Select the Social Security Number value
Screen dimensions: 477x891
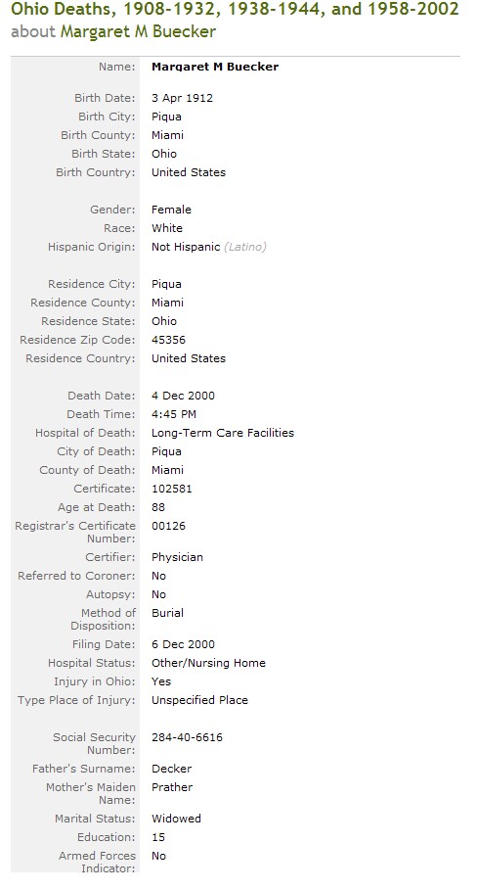pyautogui.click(x=187, y=737)
